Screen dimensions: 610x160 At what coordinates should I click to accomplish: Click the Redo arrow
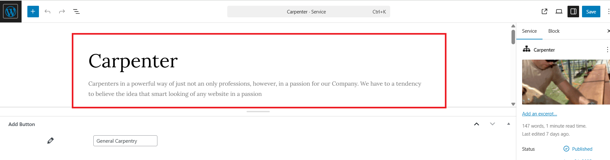tap(62, 12)
